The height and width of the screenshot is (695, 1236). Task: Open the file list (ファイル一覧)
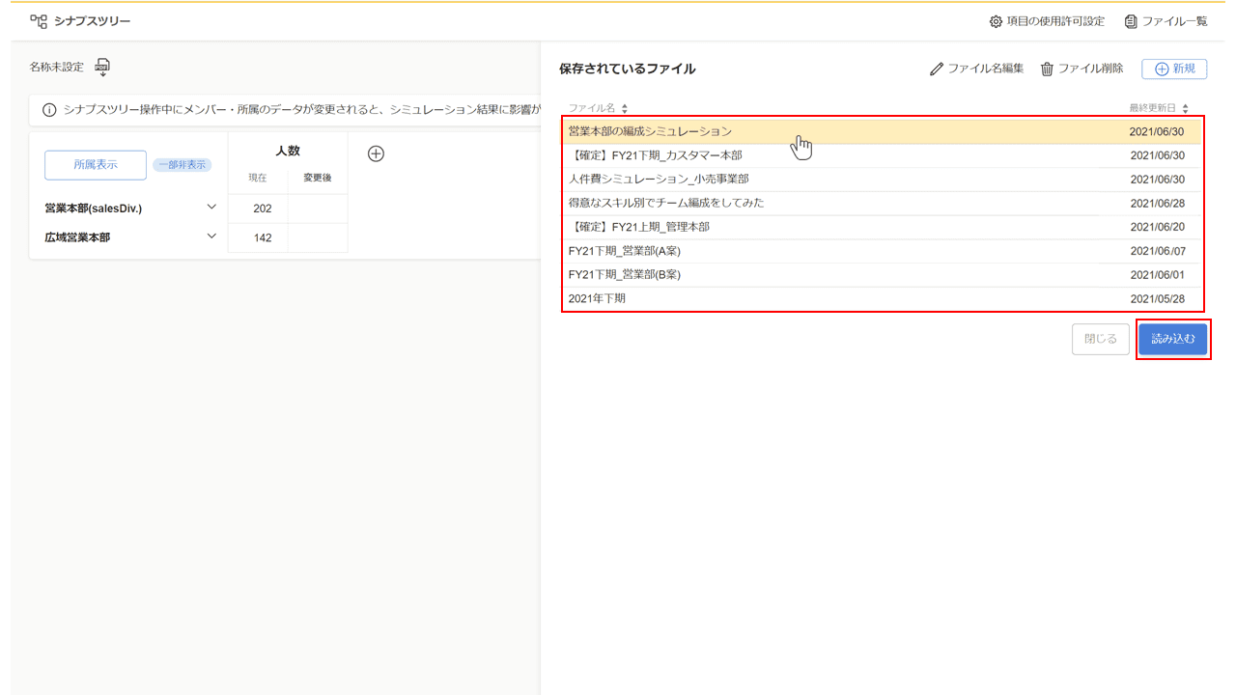click(x=1166, y=21)
